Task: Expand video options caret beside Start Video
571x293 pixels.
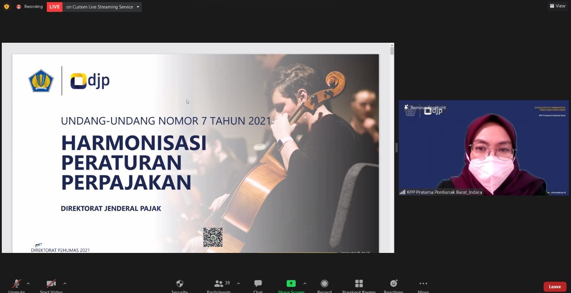Action: [65, 283]
